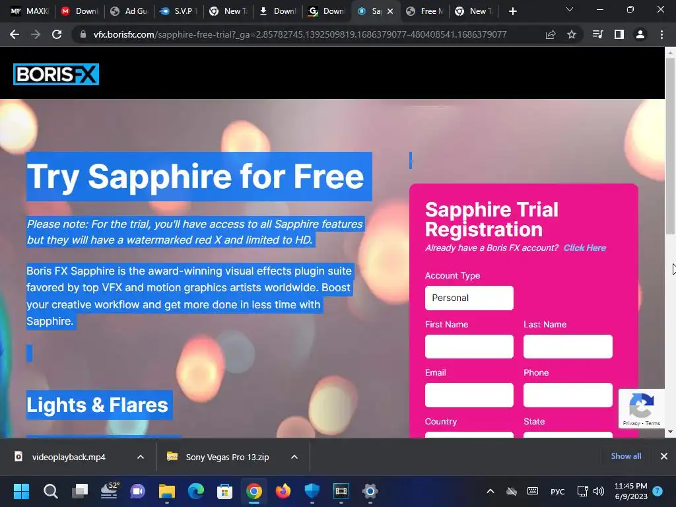Click the Boris FX logo
This screenshot has width=676, height=507.
tap(56, 74)
